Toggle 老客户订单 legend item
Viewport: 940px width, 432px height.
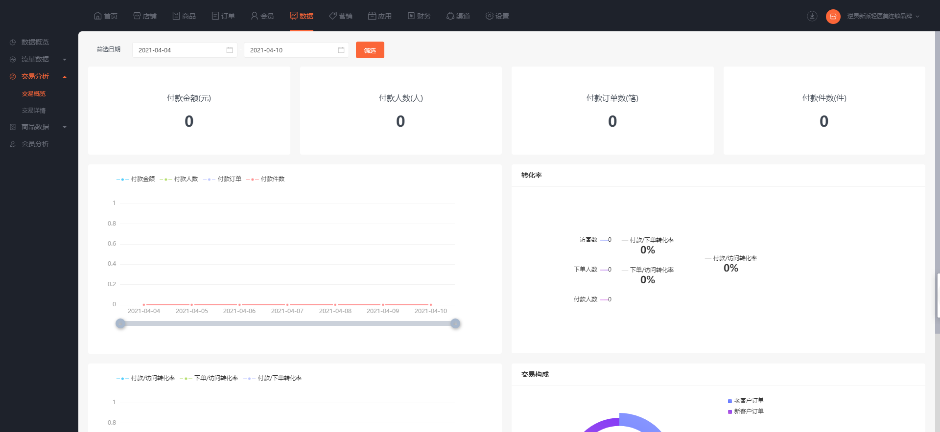[x=746, y=401]
